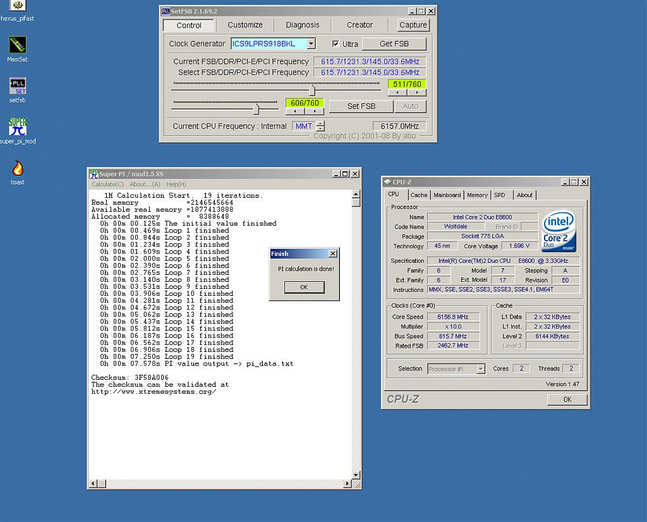Click the Super PI window resize grip

(x=356, y=484)
